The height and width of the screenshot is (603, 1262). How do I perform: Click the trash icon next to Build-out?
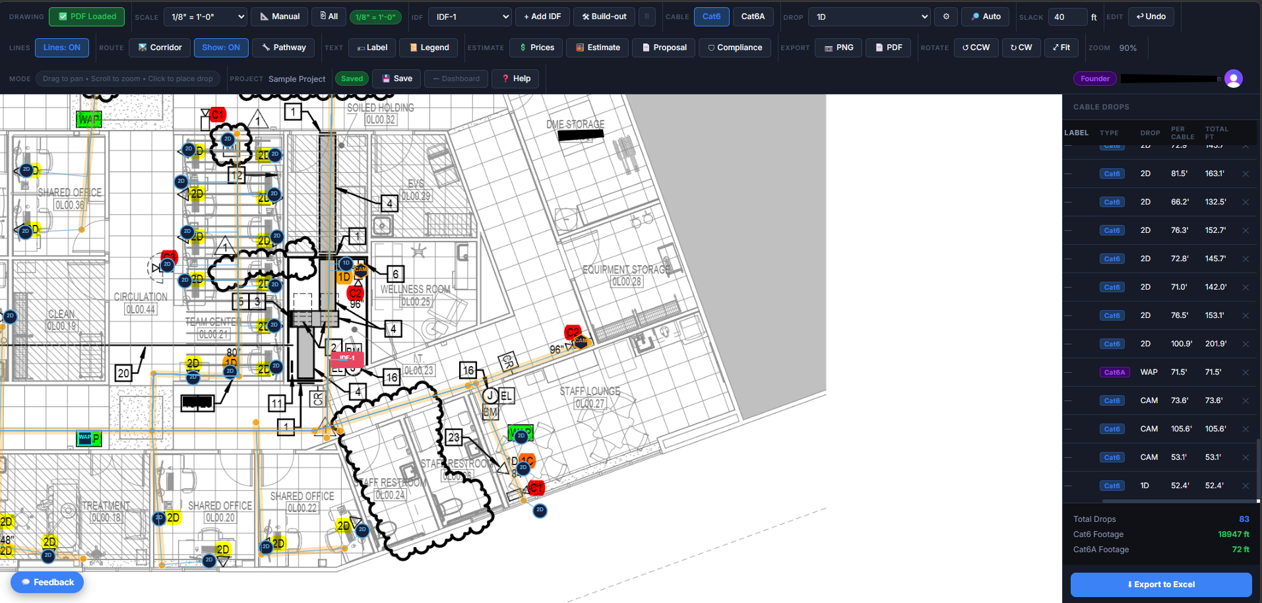click(647, 16)
